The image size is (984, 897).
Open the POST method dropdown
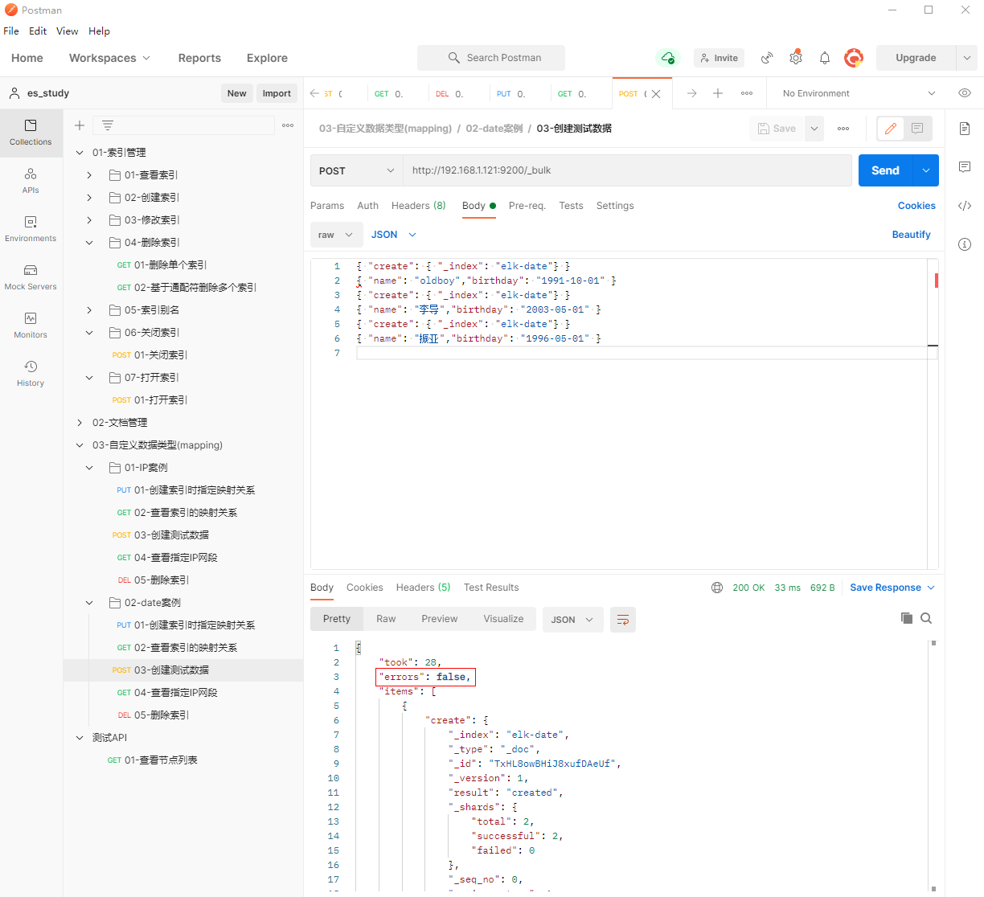tap(357, 170)
